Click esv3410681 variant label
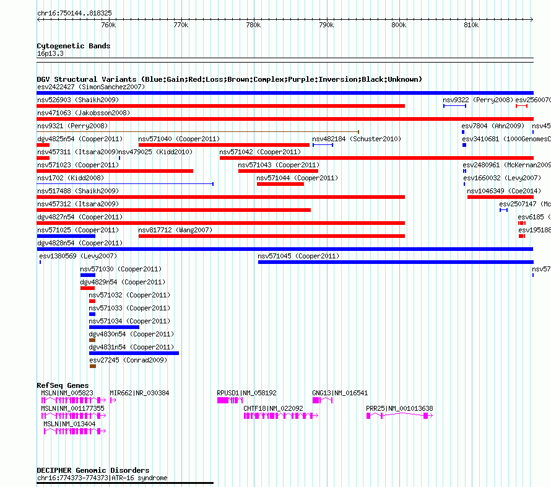This screenshot has width=551, height=487. [x=506, y=139]
